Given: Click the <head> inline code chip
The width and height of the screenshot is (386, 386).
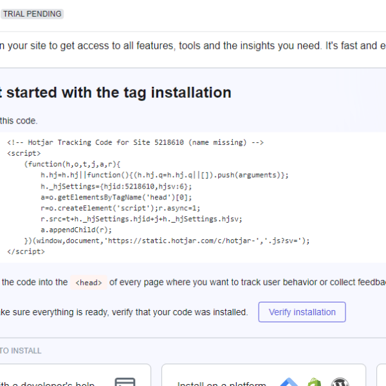Looking at the screenshot, I should point(89,282).
